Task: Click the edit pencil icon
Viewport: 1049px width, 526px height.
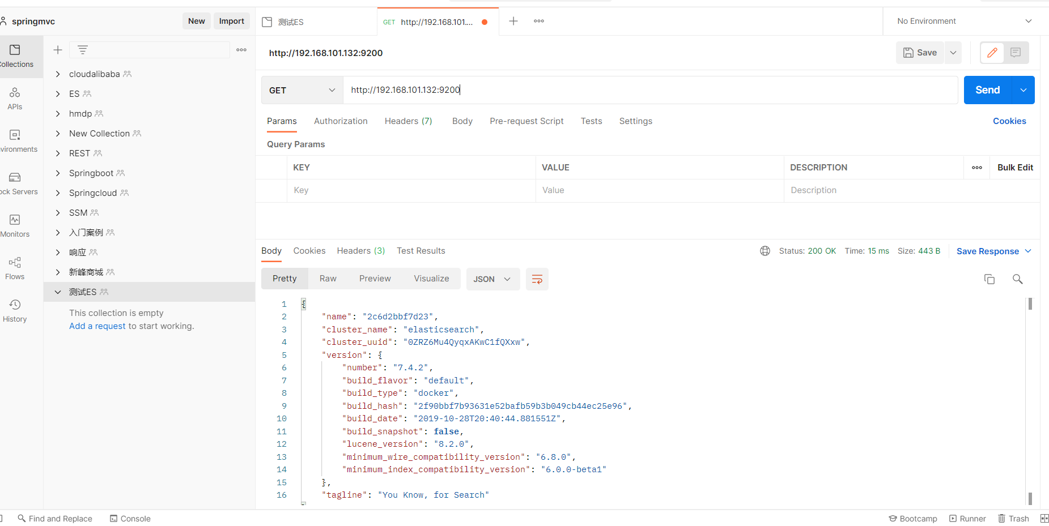Action: pyautogui.click(x=992, y=53)
